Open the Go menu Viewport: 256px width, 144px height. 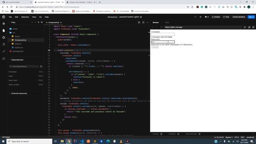coord(40,17)
